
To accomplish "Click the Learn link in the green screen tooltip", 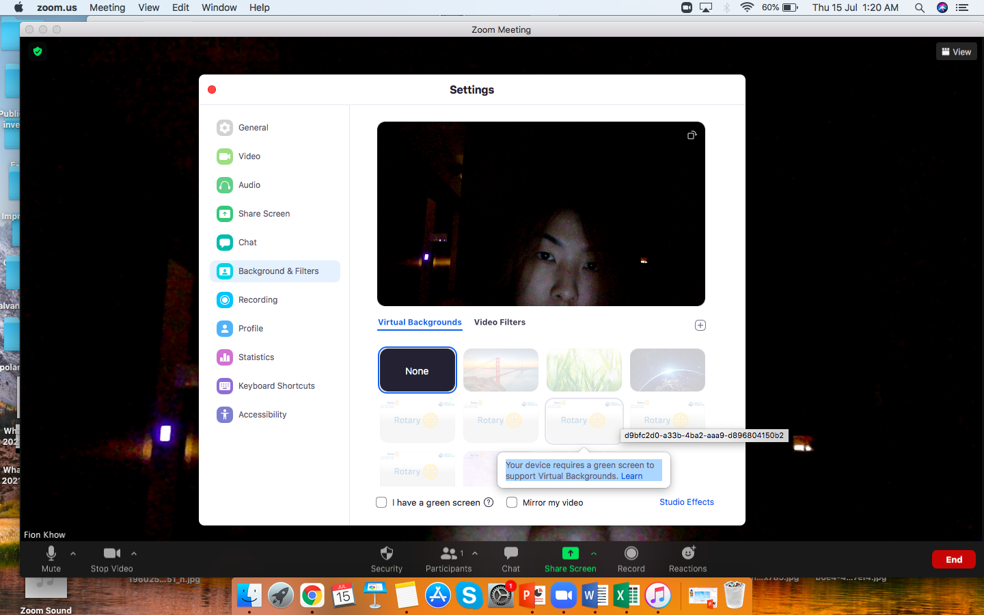I will [632, 476].
